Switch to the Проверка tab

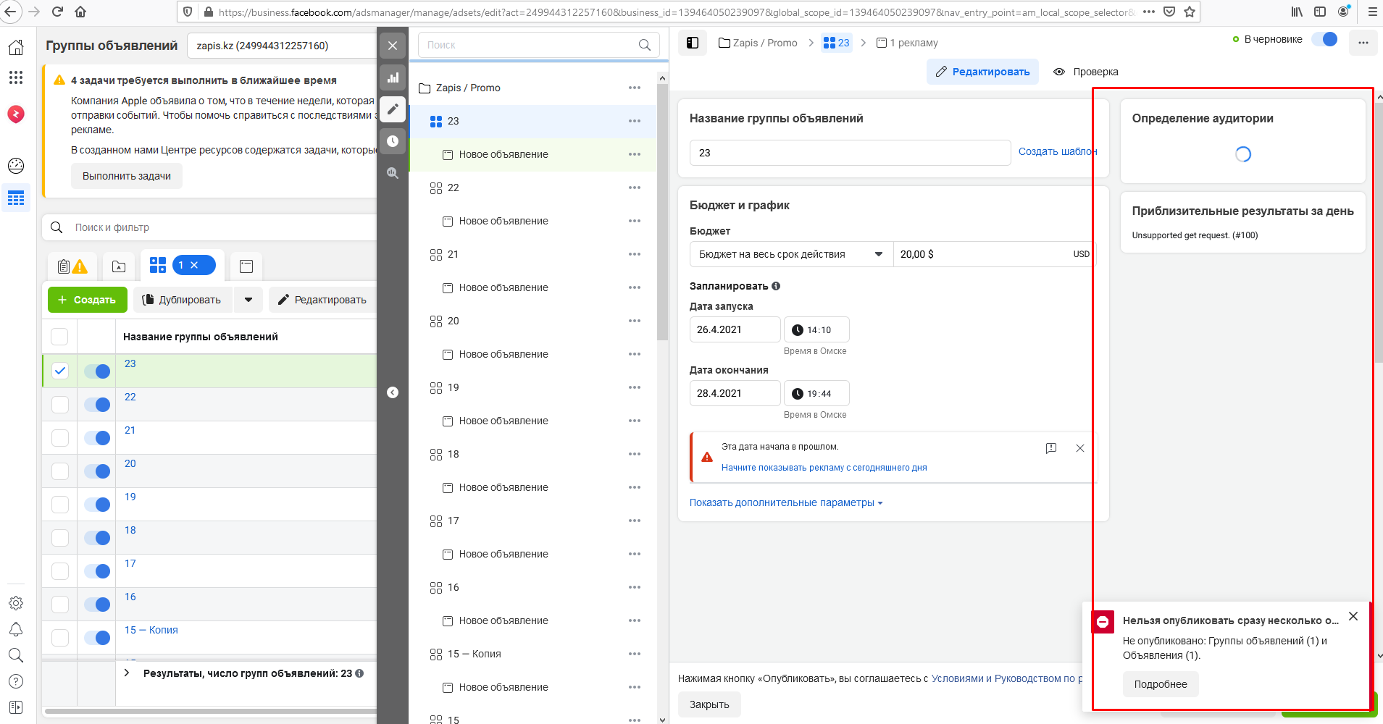pyautogui.click(x=1085, y=72)
